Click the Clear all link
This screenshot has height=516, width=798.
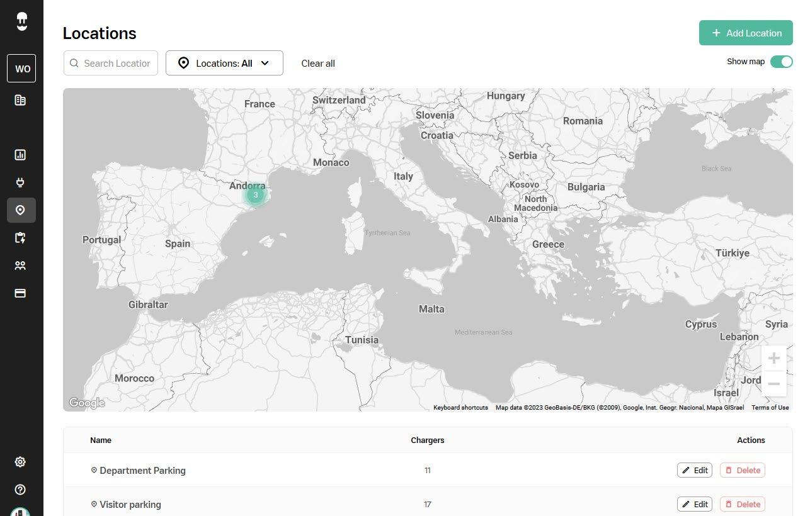tap(318, 63)
